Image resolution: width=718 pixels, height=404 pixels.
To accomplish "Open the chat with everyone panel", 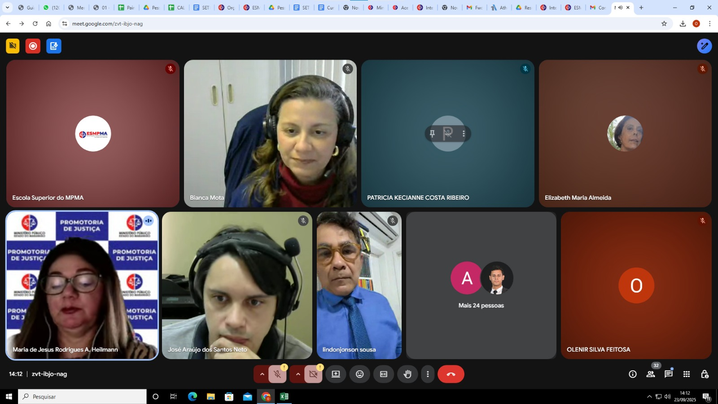I will click(669, 374).
